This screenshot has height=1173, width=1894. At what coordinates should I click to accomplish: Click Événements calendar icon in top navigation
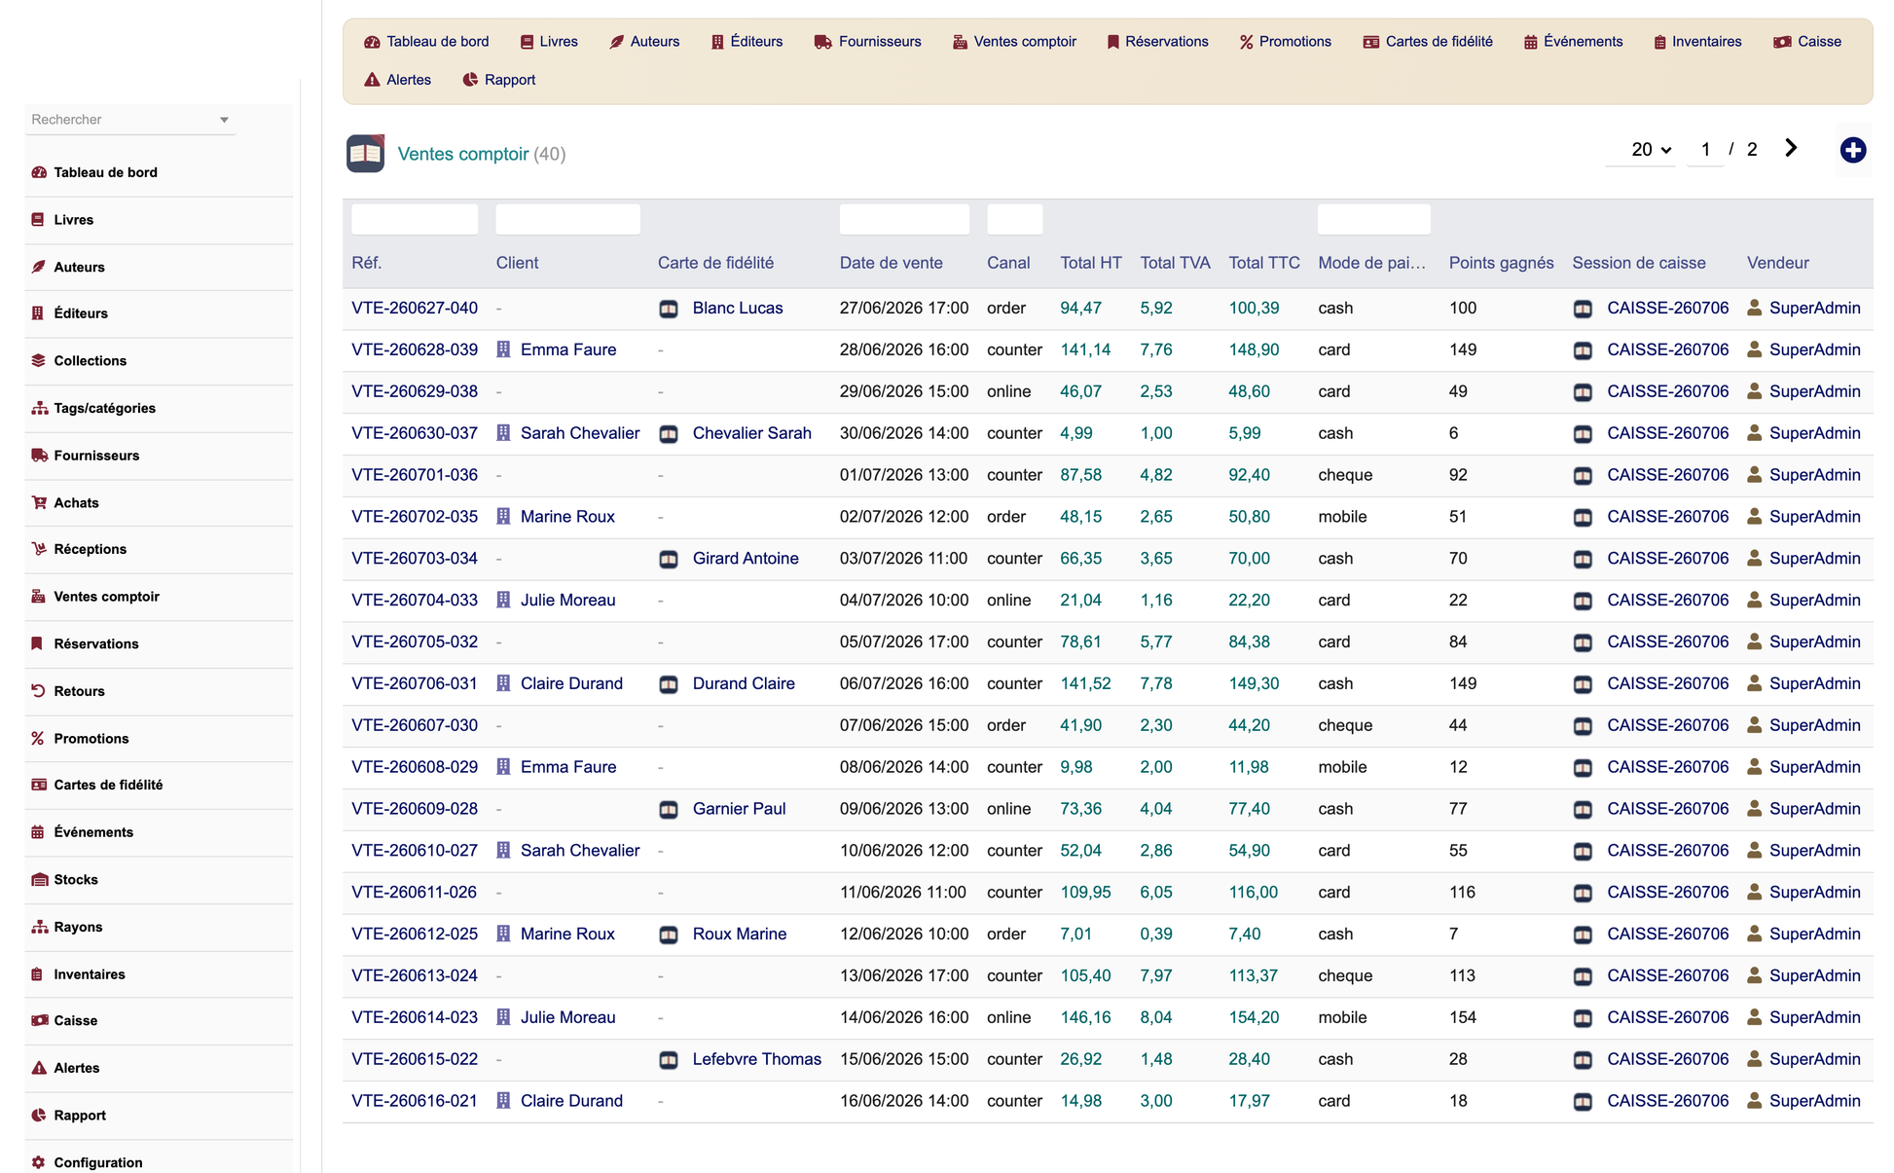[x=1530, y=42]
